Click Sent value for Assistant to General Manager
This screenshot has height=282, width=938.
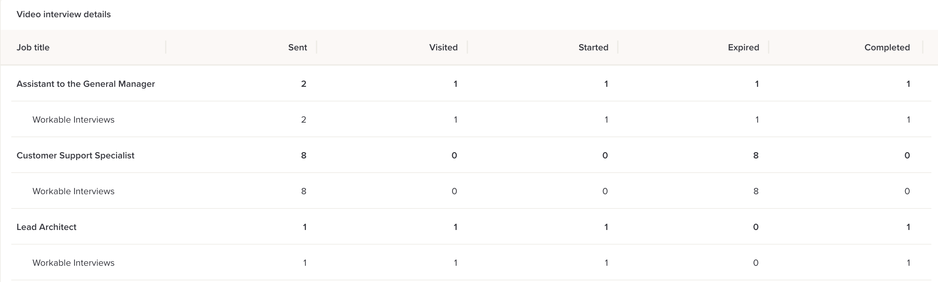304,84
